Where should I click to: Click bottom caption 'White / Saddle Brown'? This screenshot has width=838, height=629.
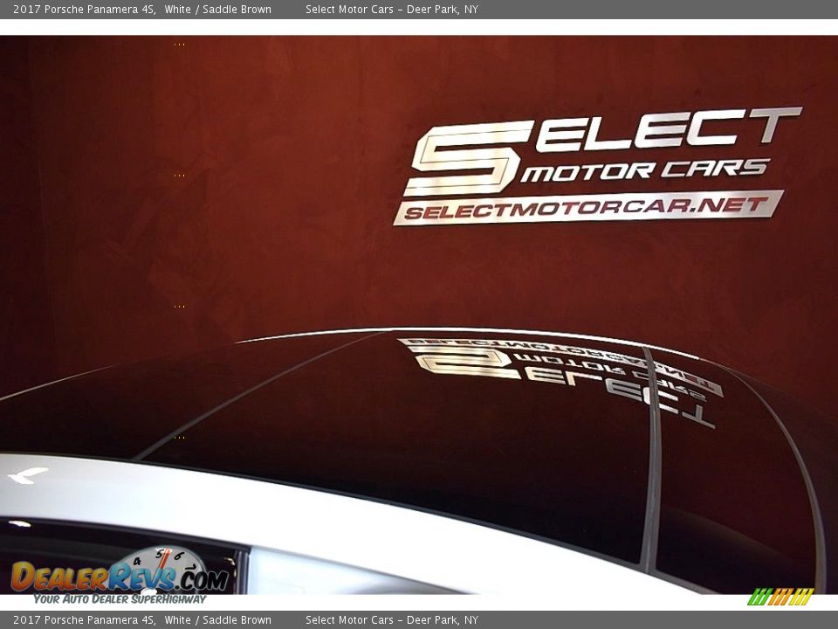click(x=217, y=620)
